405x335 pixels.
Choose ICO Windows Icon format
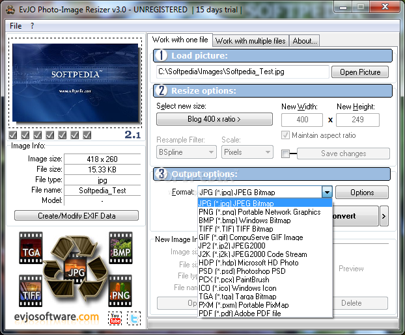click(265, 288)
